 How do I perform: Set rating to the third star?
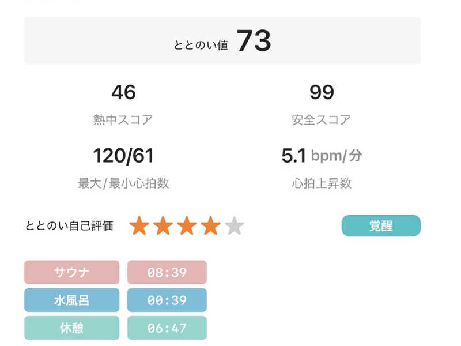(187, 225)
